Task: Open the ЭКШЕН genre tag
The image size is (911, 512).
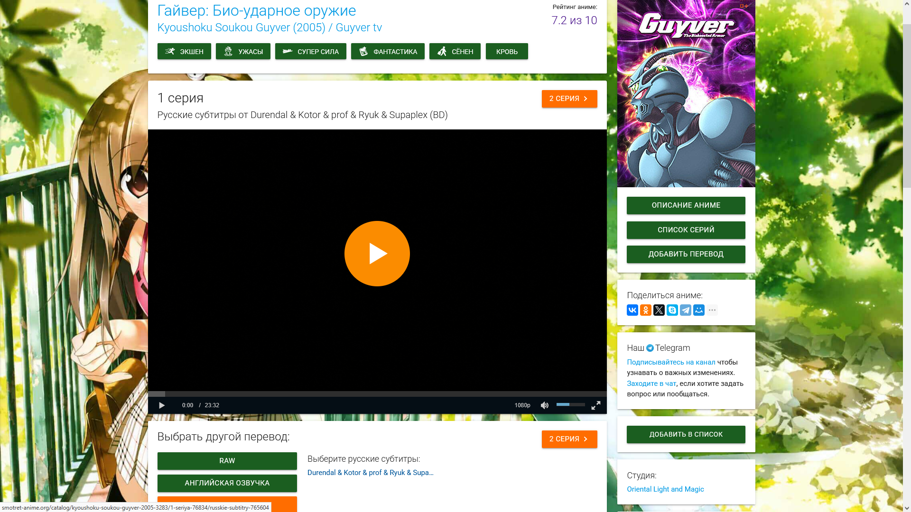Action: coord(184,51)
